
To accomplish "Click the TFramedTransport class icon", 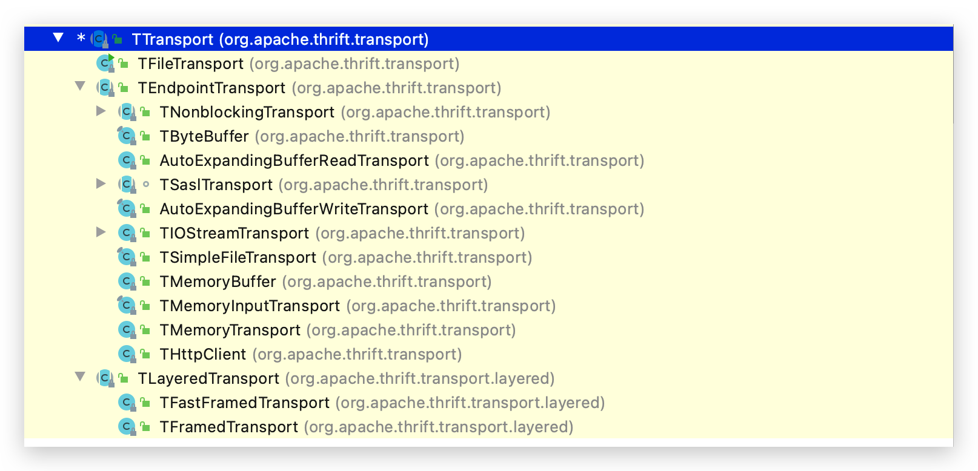I will pyautogui.click(x=126, y=426).
